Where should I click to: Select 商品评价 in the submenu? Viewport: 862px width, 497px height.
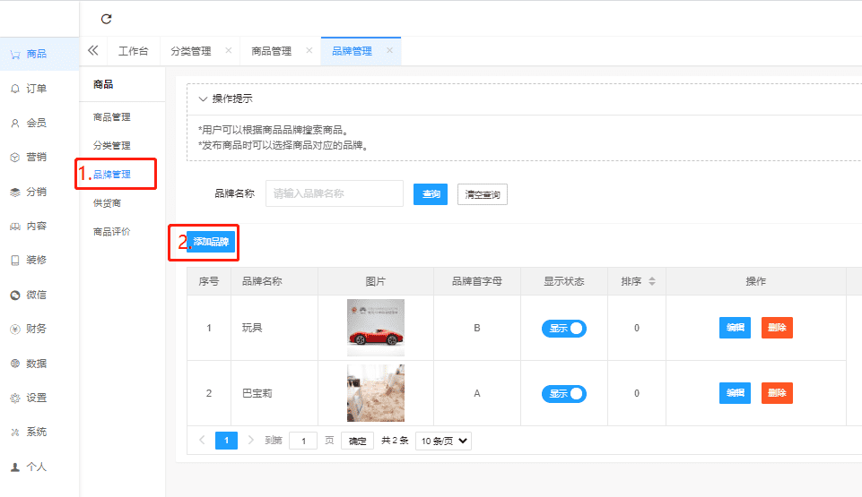tap(112, 232)
